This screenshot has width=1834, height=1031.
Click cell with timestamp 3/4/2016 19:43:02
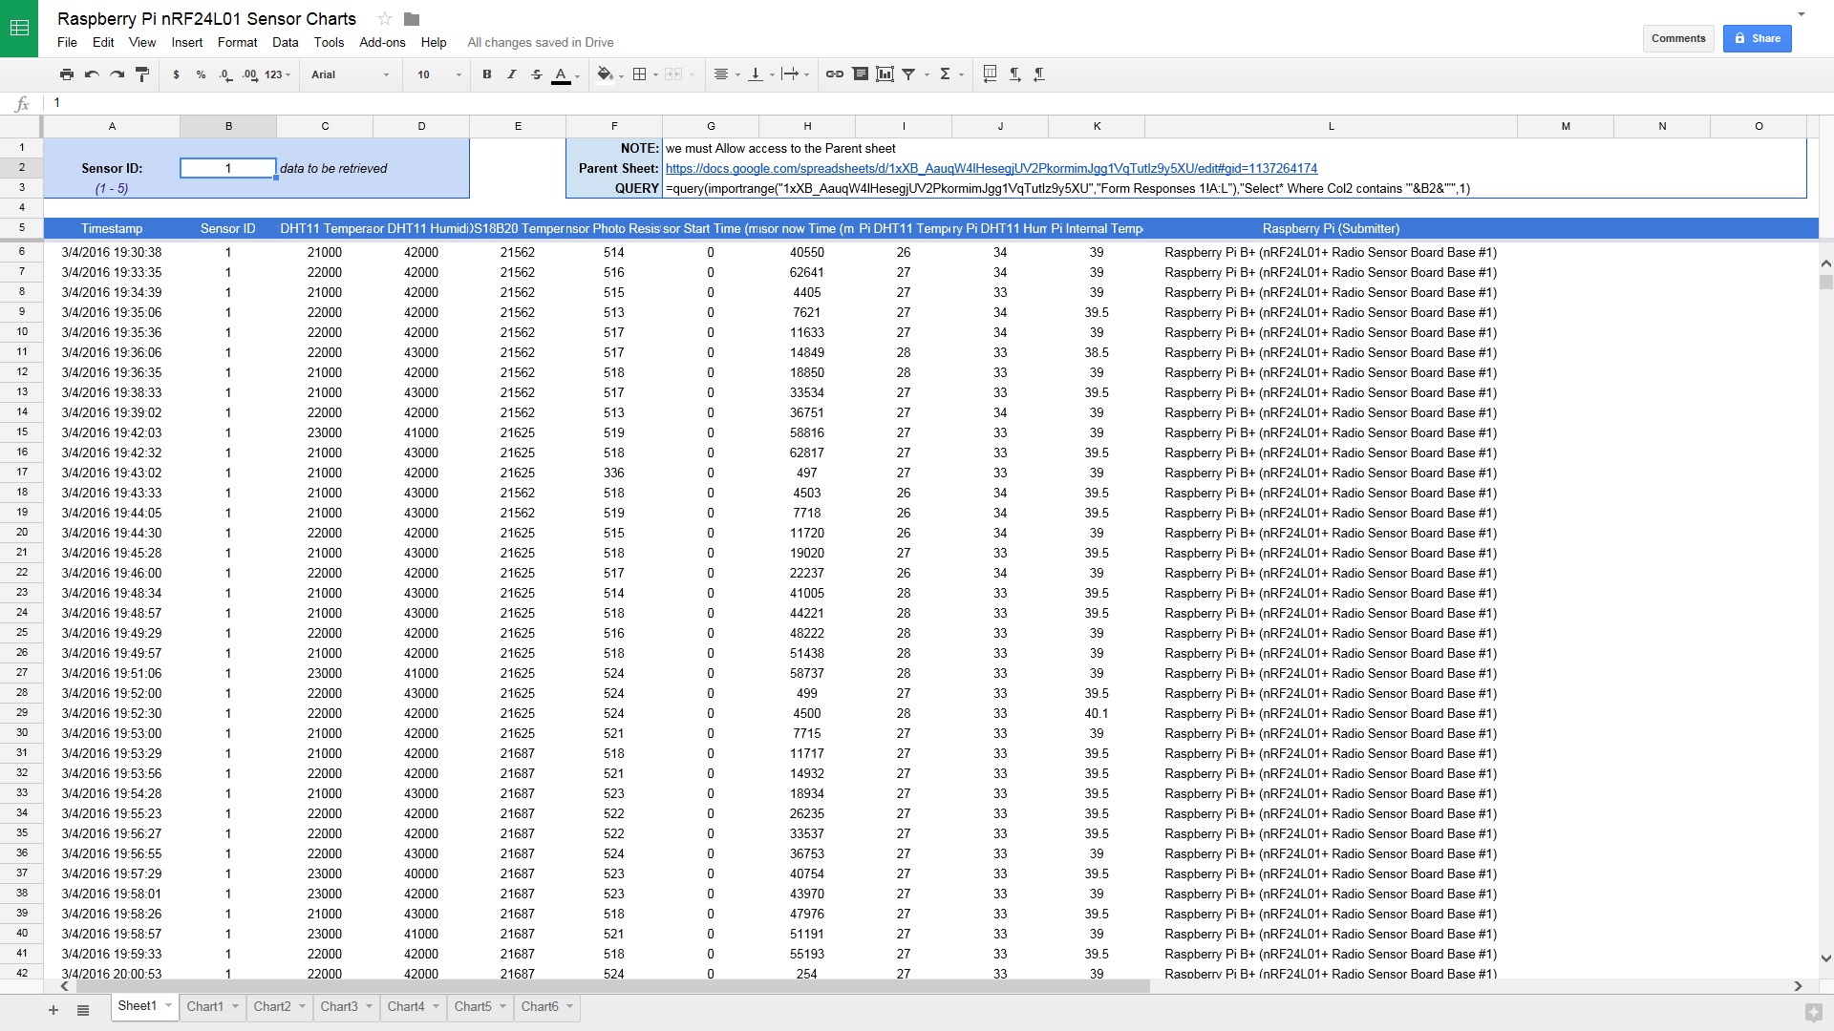(112, 473)
